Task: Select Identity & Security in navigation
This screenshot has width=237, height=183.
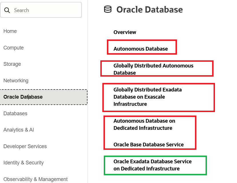Action: (23, 163)
